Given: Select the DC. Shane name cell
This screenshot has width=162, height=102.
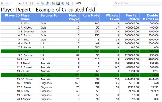Looking at the screenshot, I should pyautogui.click(x=30, y=79).
